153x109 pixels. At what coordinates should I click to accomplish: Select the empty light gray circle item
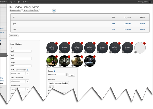pos(140,48)
